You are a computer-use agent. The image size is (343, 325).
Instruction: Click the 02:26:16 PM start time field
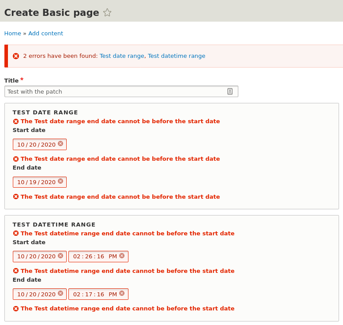tap(98, 257)
